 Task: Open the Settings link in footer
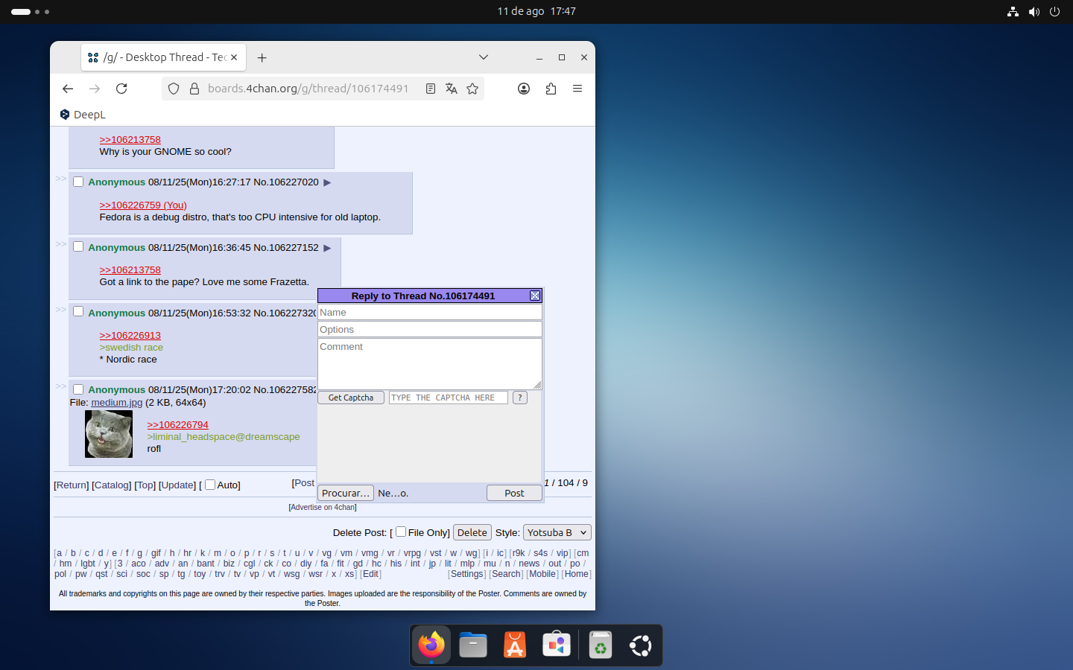pyautogui.click(x=467, y=574)
